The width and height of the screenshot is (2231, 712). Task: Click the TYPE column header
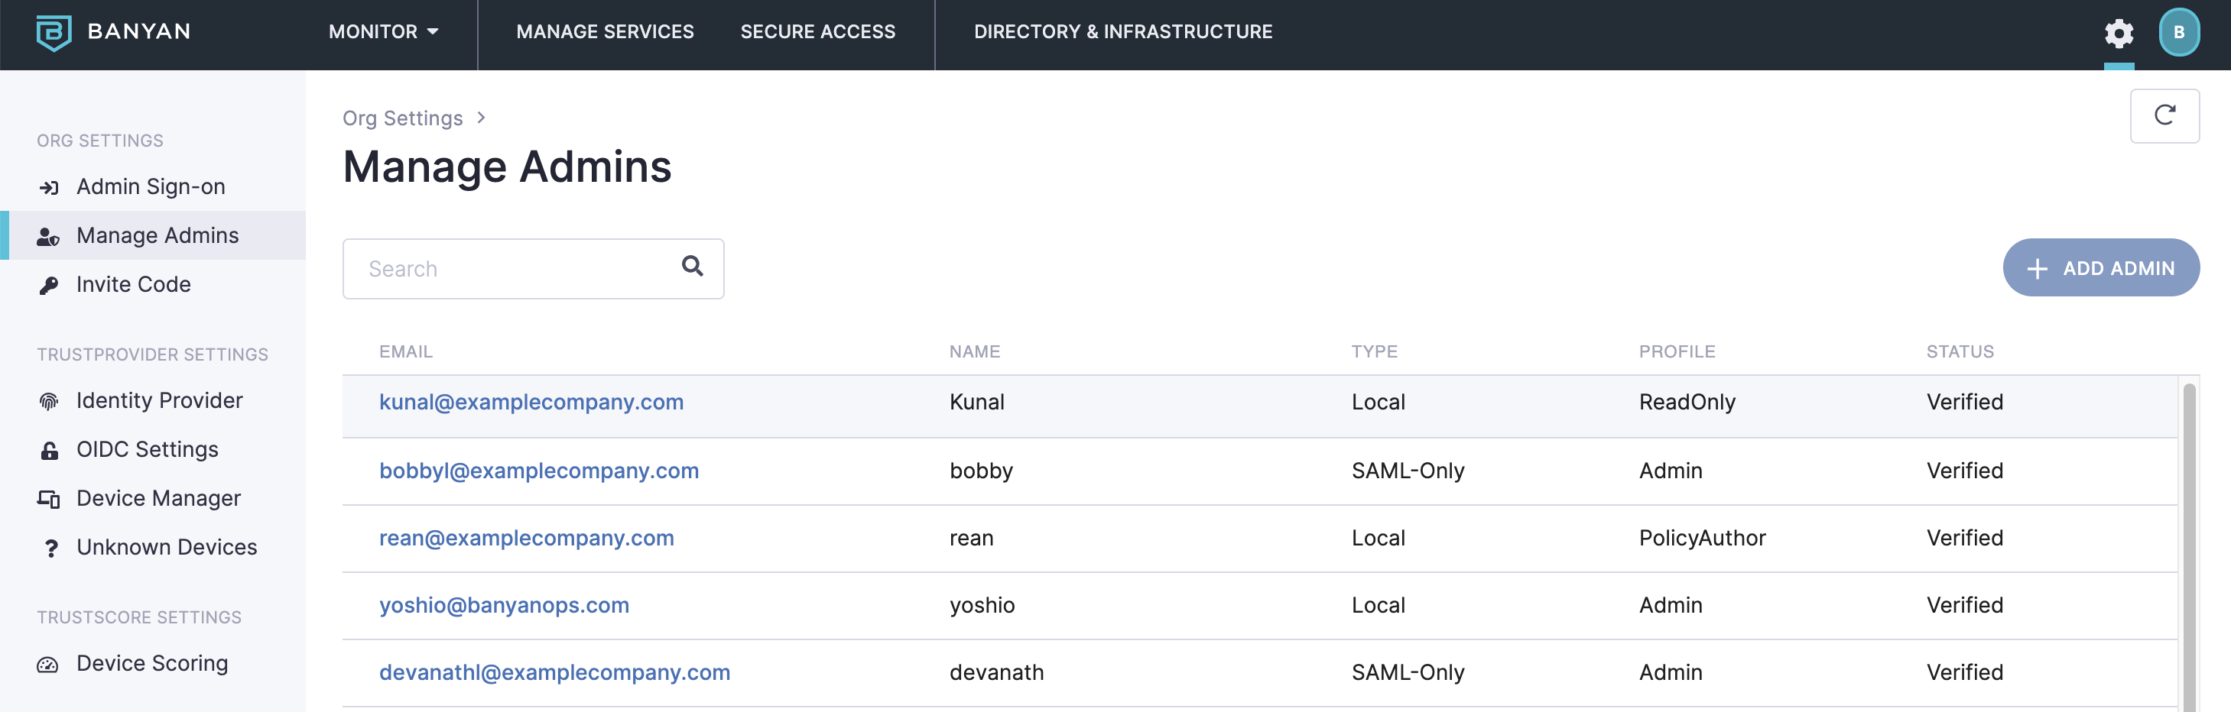click(1374, 352)
